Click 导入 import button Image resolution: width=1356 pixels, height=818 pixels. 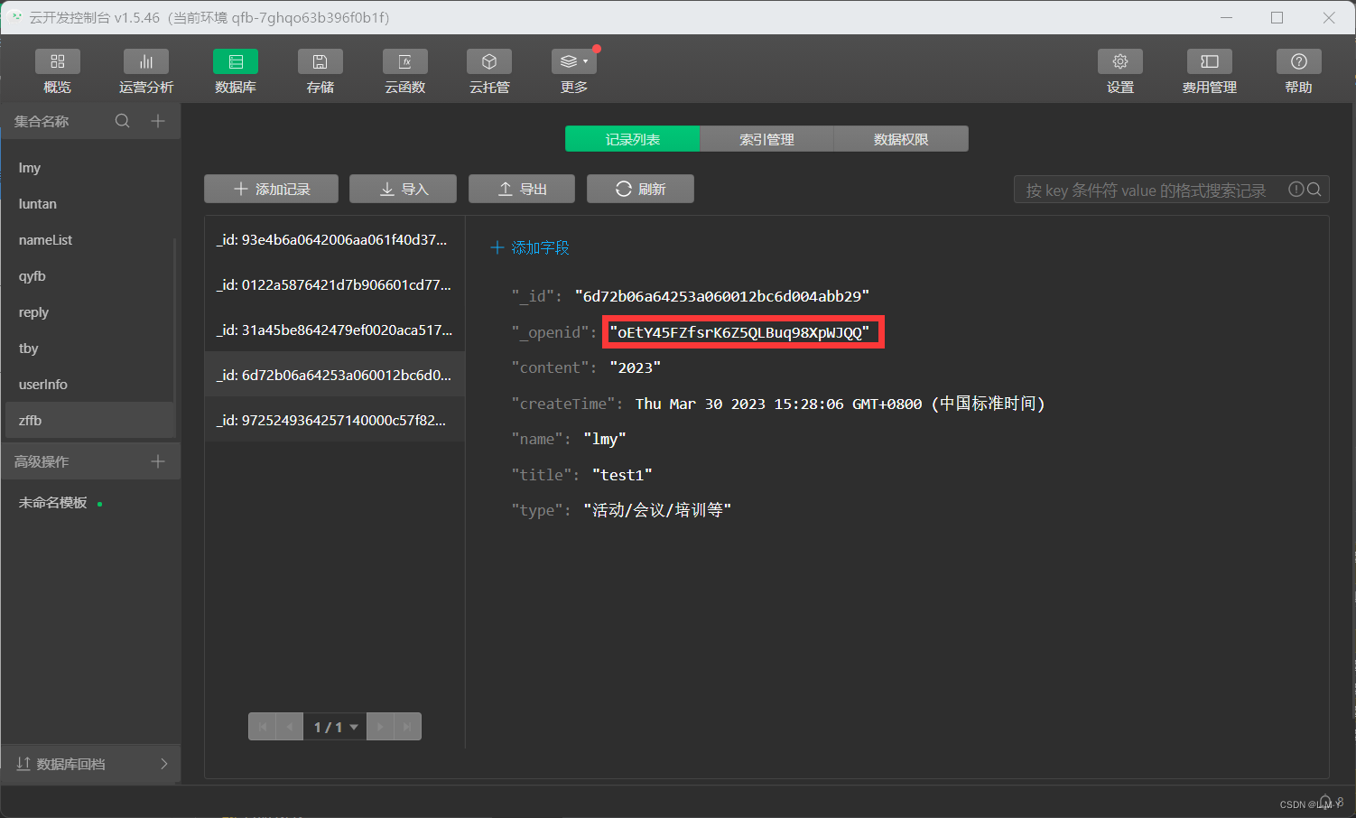click(403, 189)
